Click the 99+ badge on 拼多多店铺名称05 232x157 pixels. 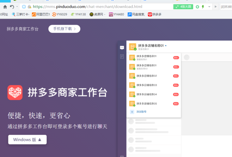coord(176,104)
